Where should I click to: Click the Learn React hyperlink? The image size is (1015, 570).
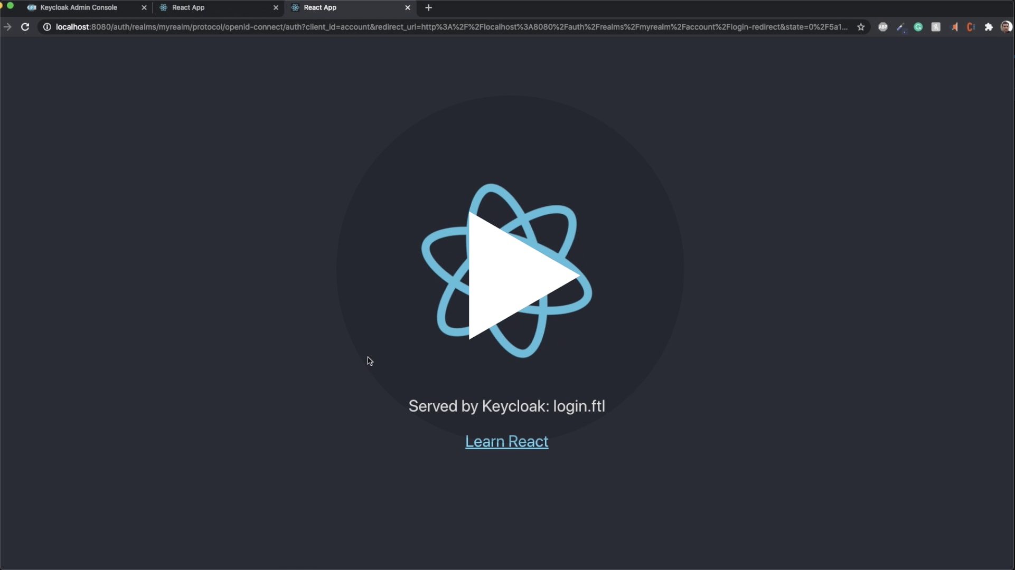coord(507,441)
